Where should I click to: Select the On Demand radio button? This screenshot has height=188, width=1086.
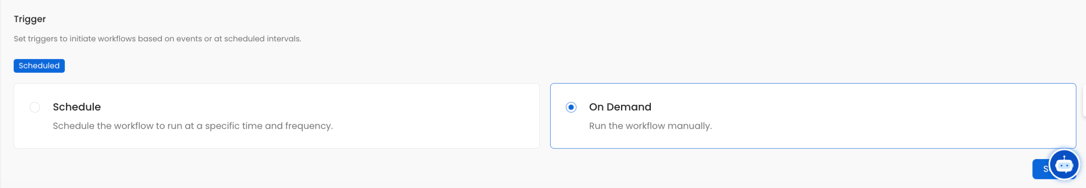(x=571, y=107)
